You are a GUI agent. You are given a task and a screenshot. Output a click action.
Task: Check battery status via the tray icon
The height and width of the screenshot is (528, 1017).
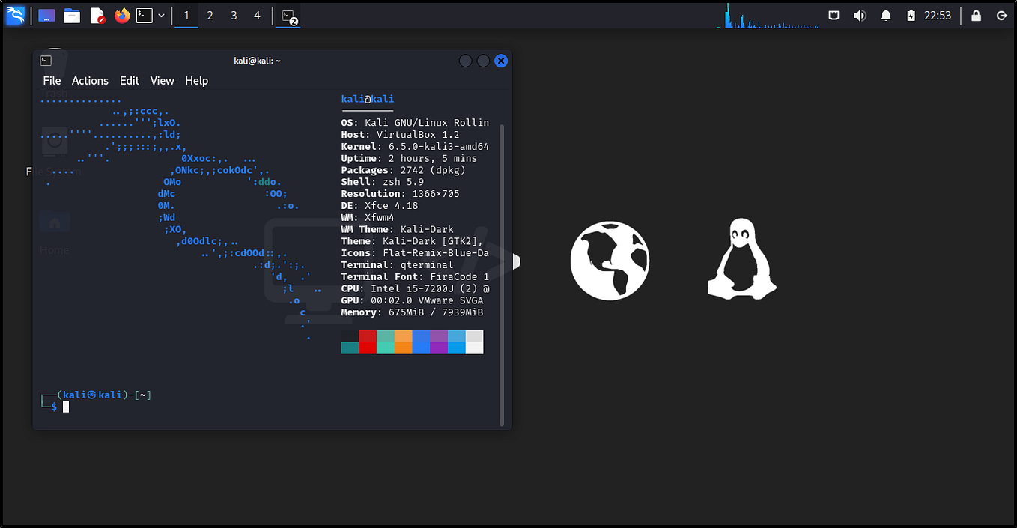click(x=911, y=15)
